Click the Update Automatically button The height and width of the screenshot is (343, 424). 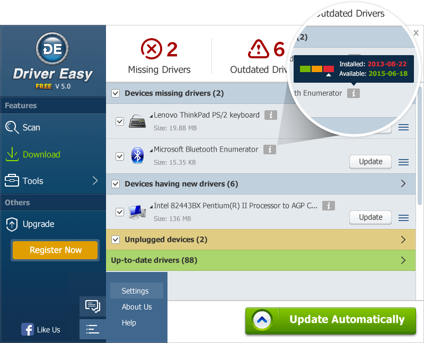[x=332, y=320]
